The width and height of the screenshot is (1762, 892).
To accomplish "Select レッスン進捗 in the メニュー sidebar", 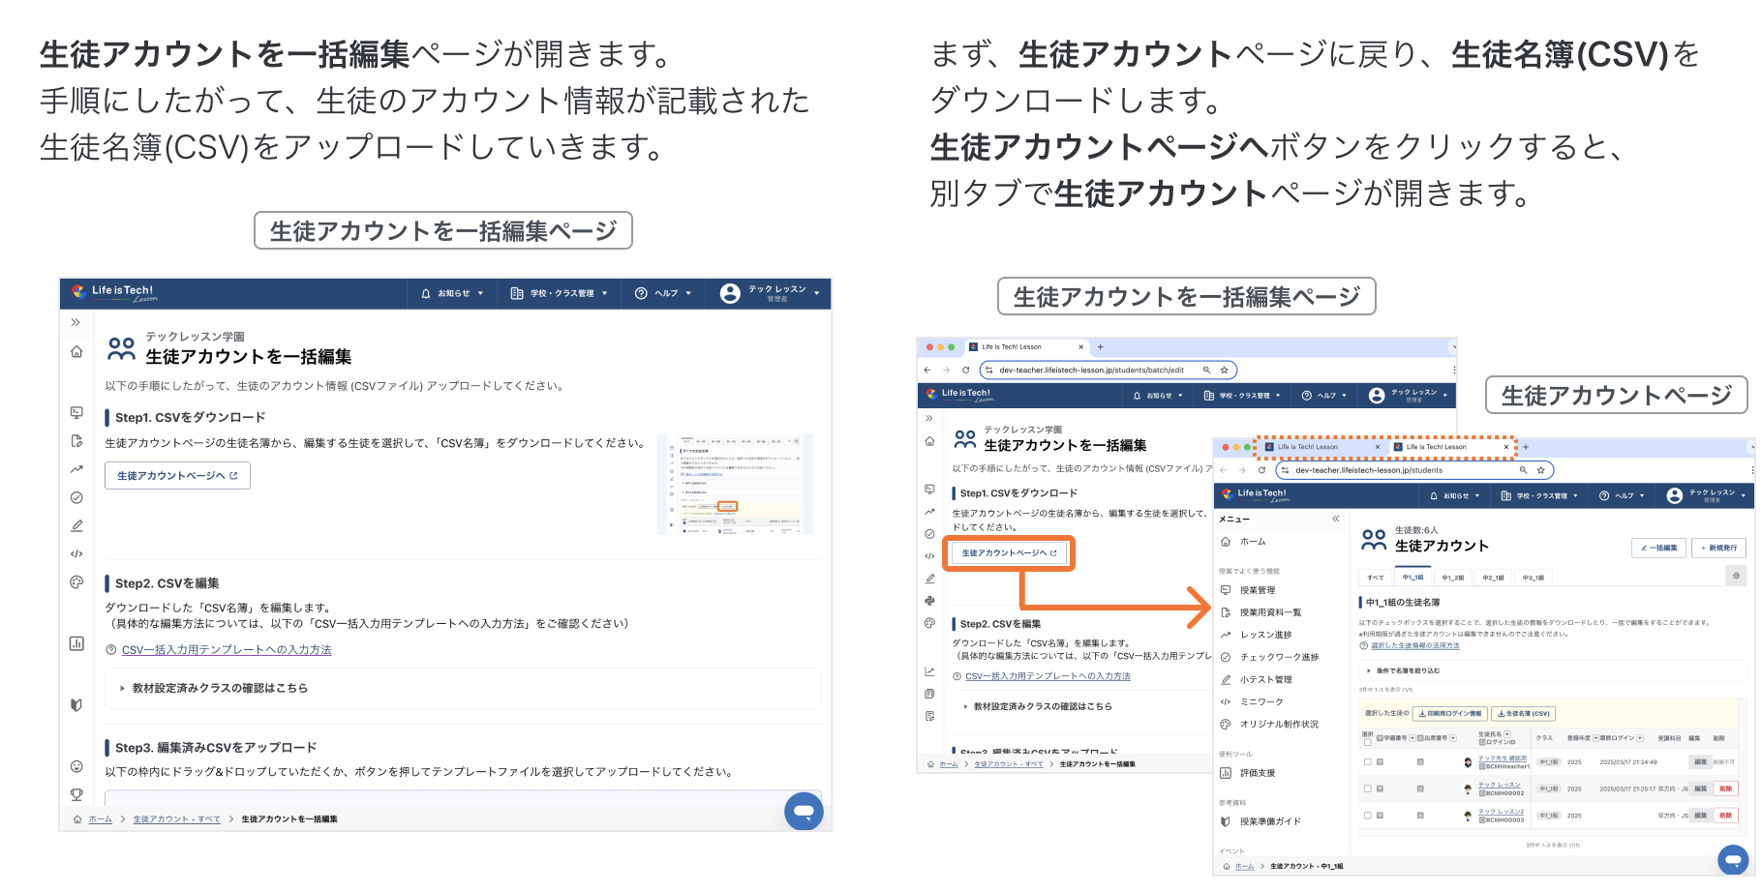I will point(1266,635).
